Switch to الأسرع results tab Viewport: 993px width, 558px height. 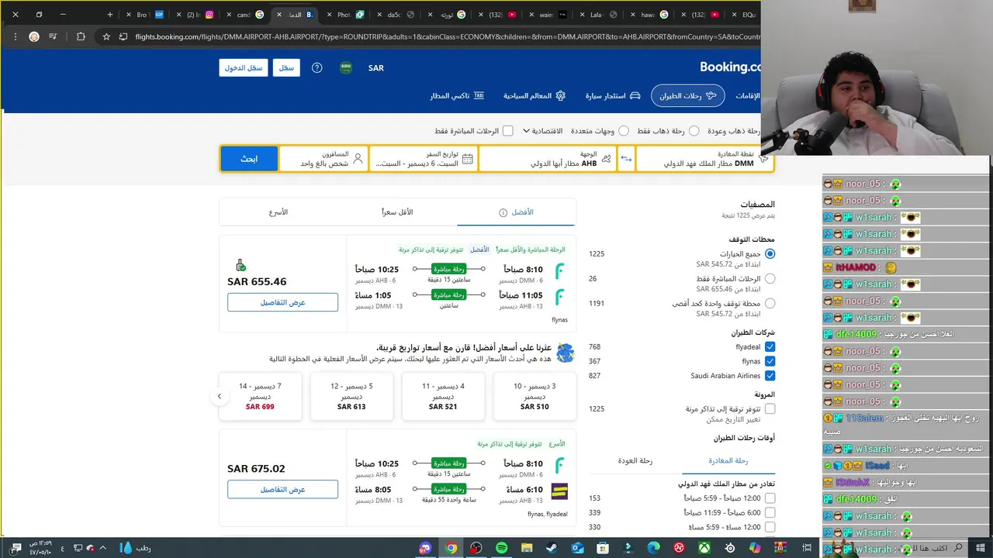(x=279, y=212)
